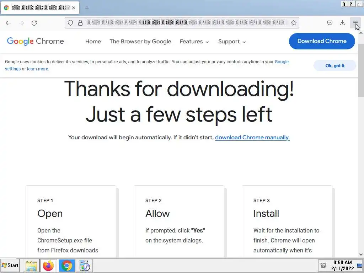Click the STEP 1 Open heading

pyautogui.click(x=50, y=213)
